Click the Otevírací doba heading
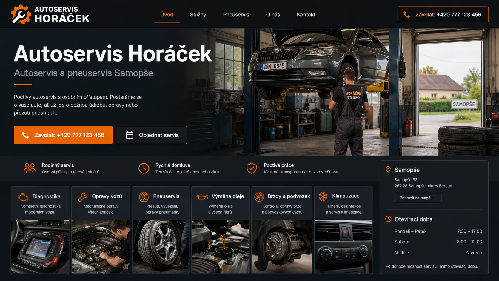499x281 pixels. 413,219
